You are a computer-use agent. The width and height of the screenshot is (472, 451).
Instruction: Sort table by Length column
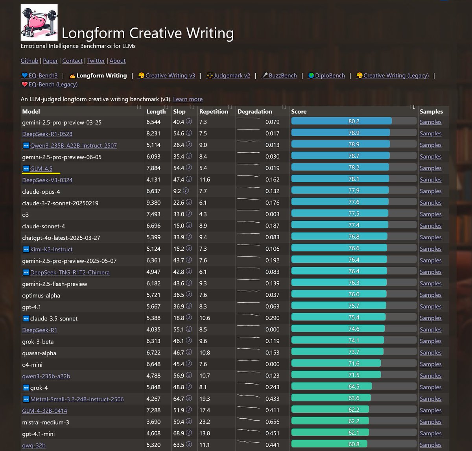pyautogui.click(x=158, y=111)
